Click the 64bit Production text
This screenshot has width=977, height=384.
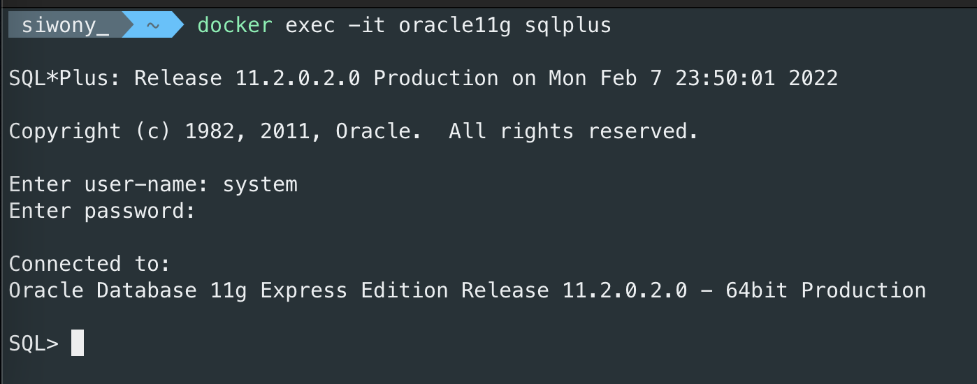point(825,290)
